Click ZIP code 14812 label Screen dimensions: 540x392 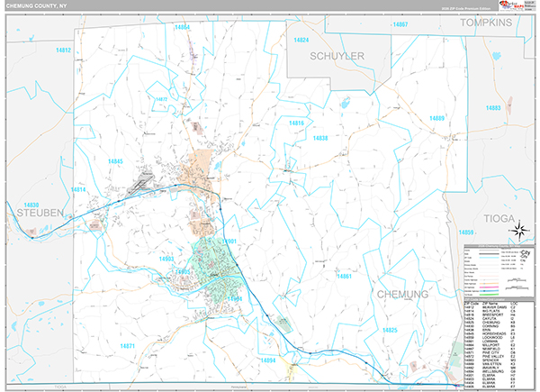[x=64, y=50]
